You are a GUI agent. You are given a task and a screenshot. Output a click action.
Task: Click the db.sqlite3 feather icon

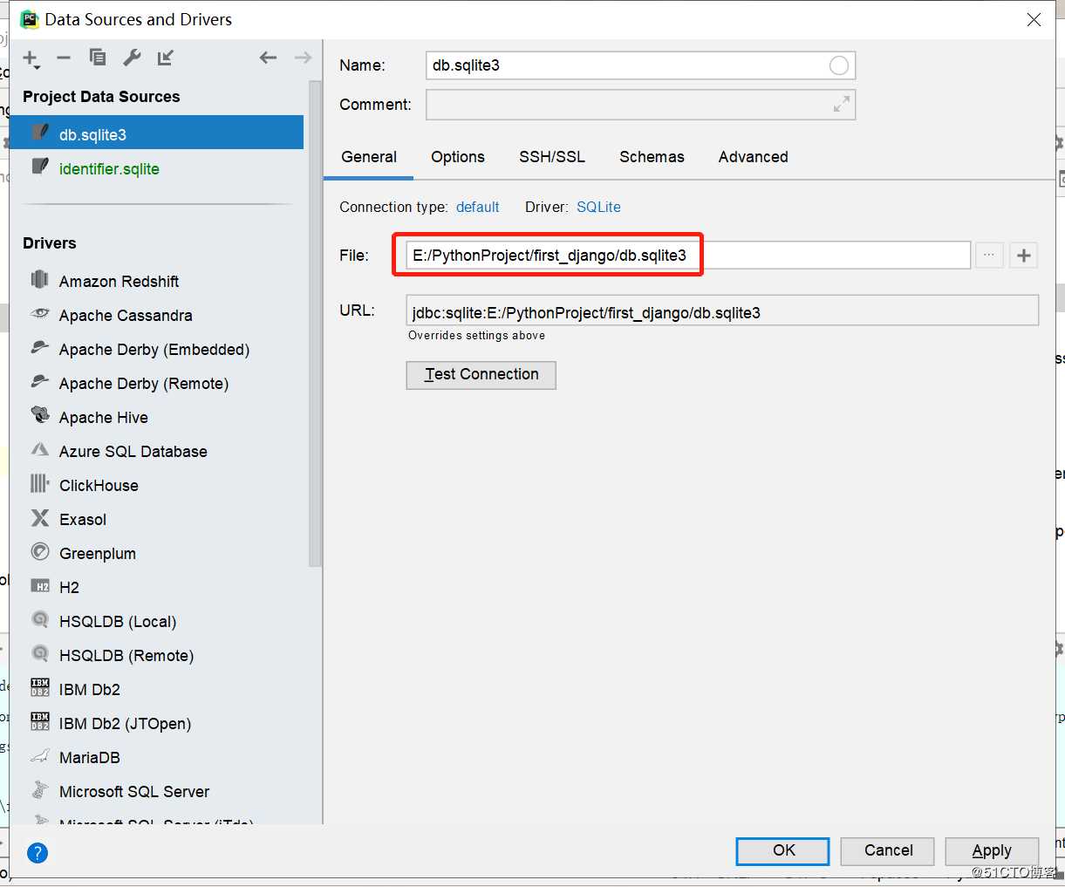pos(39,132)
